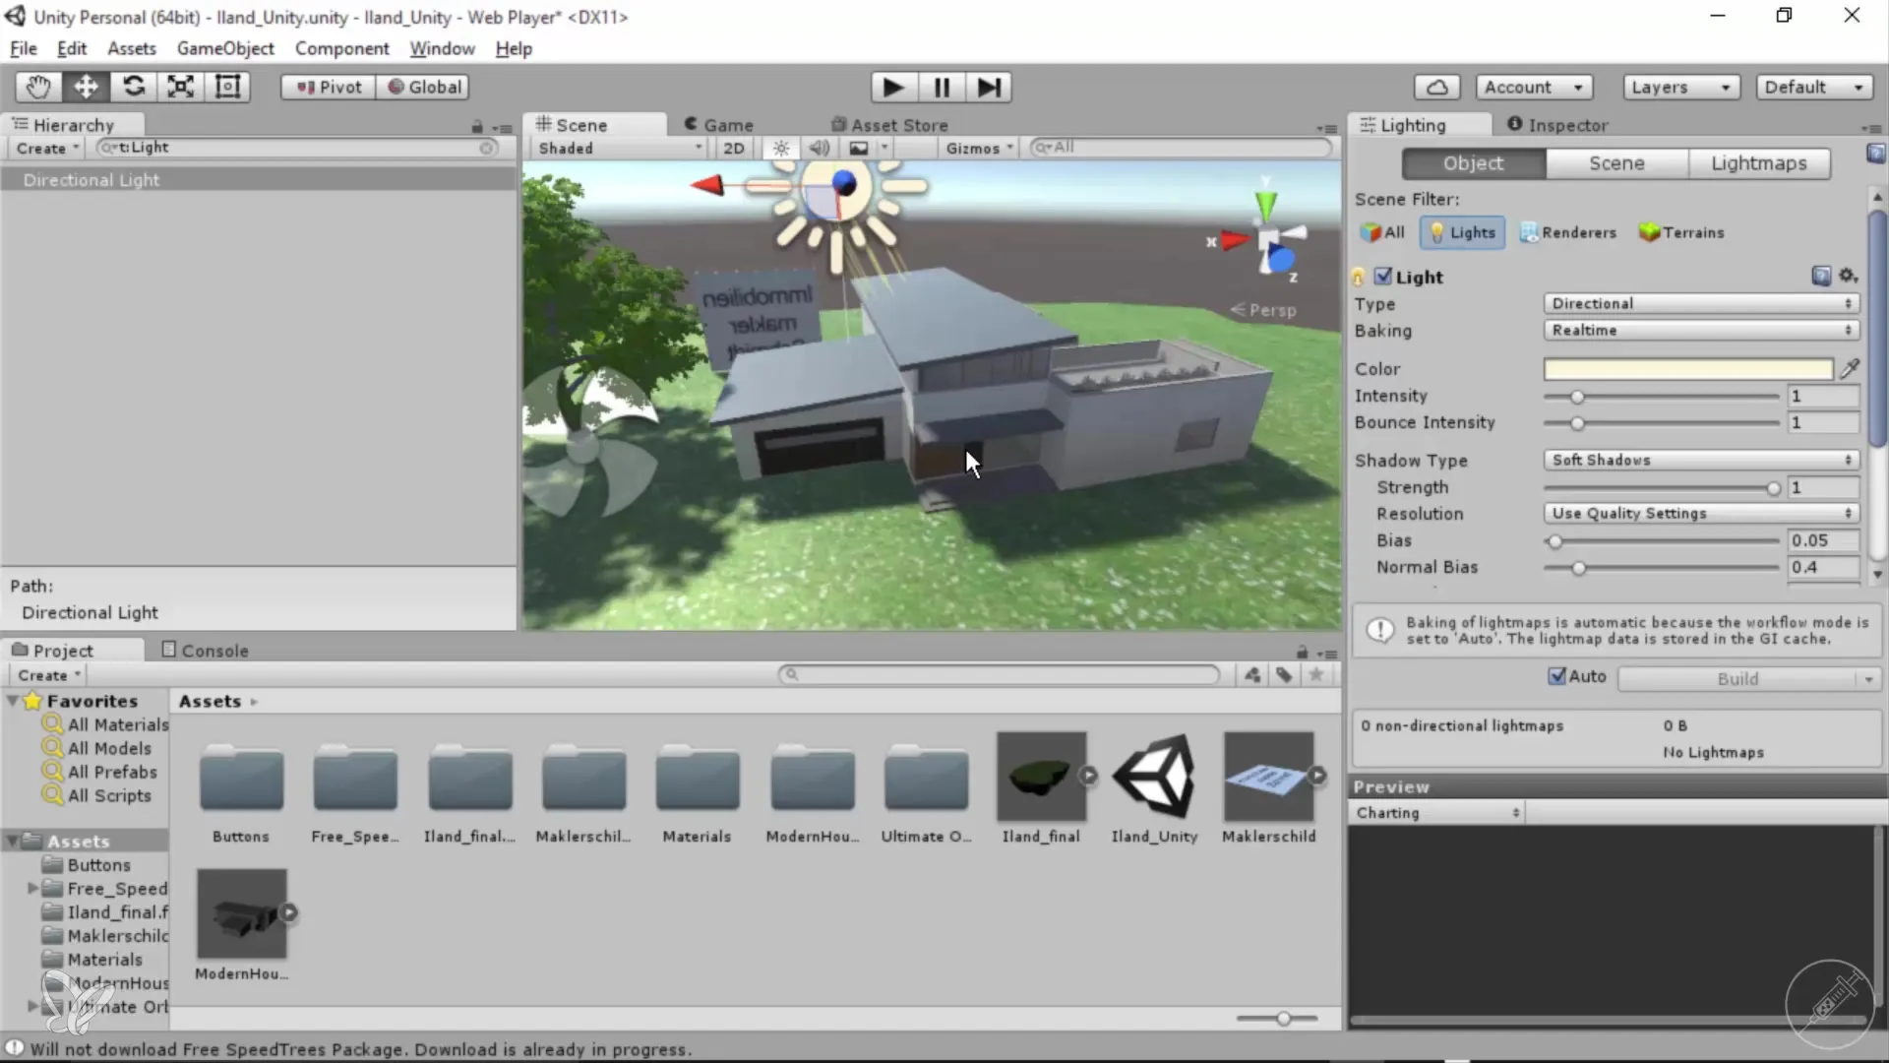The image size is (1889, 1063).
Task: Search project by label tag icon
Action: point(1284,674)
